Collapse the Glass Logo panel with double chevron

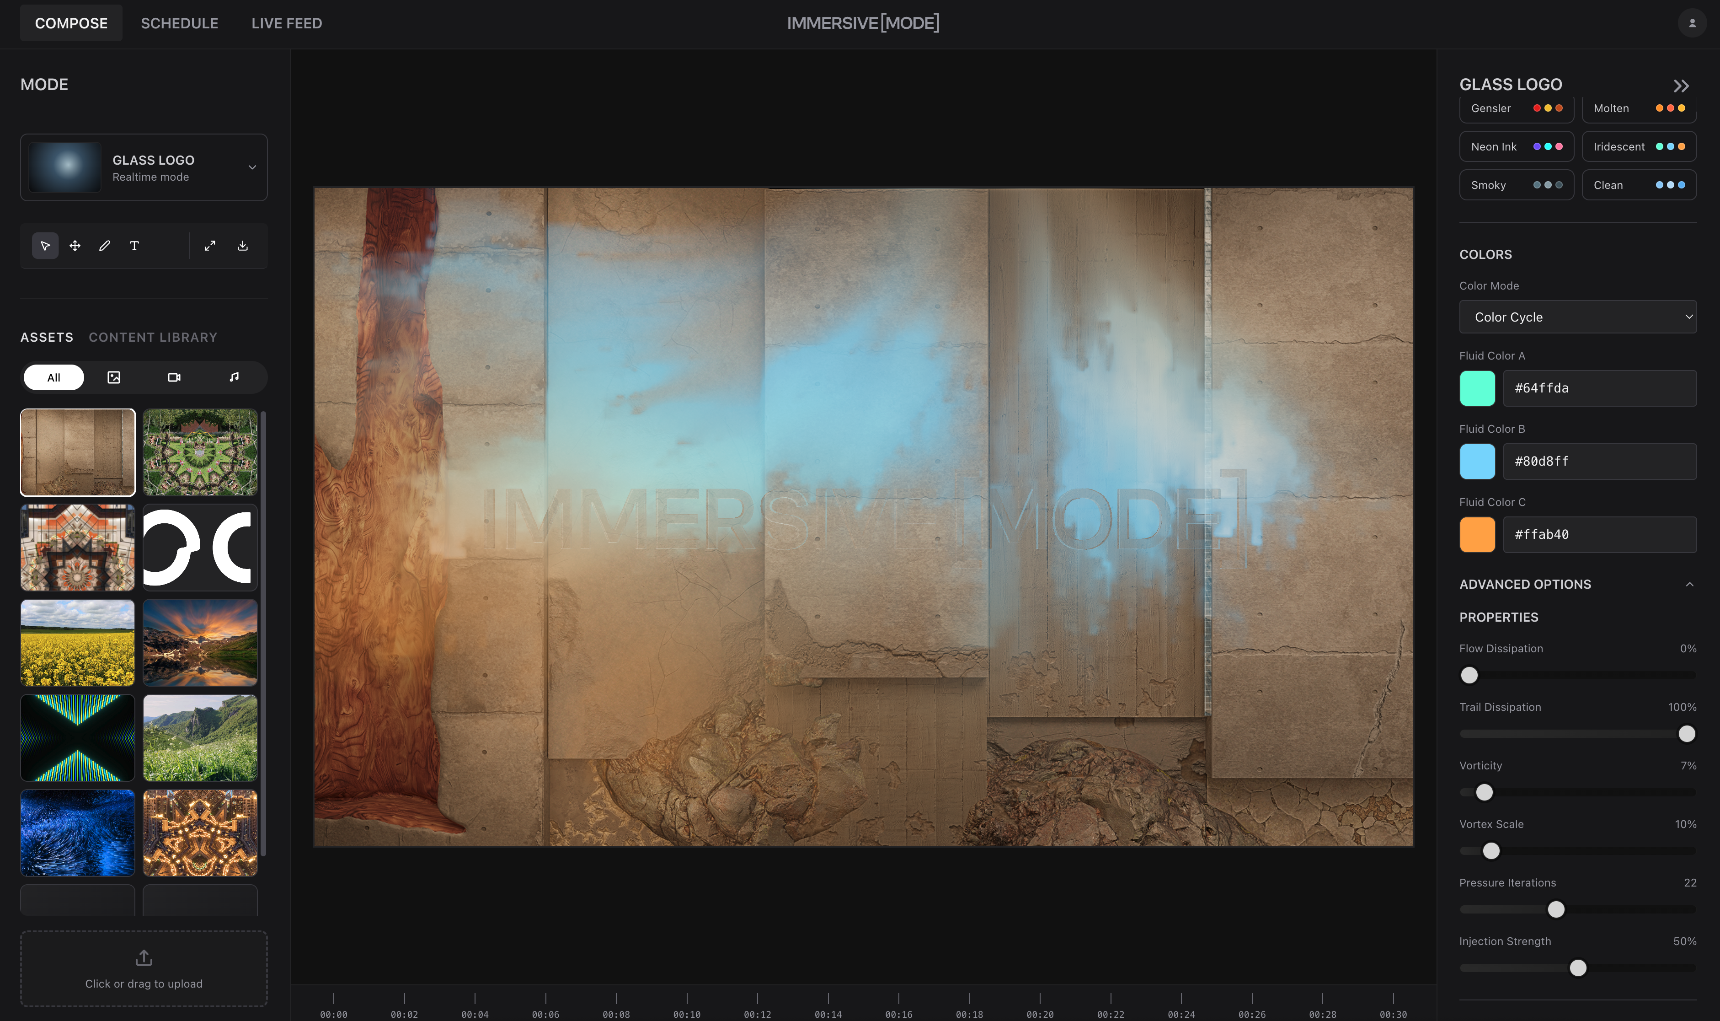point(1681,86)
